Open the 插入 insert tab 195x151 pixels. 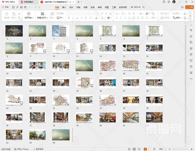(64, 7)
